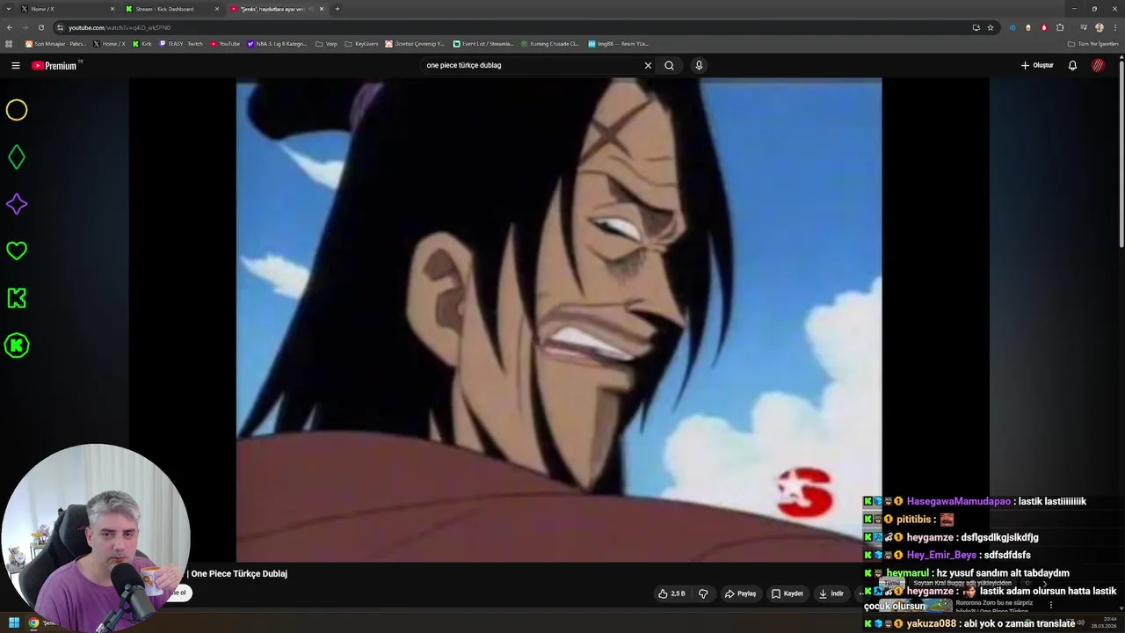Open YouTube notifications bell
Image resolution: width=1125 pixels, height=633 pixels.
(1072, 65)
